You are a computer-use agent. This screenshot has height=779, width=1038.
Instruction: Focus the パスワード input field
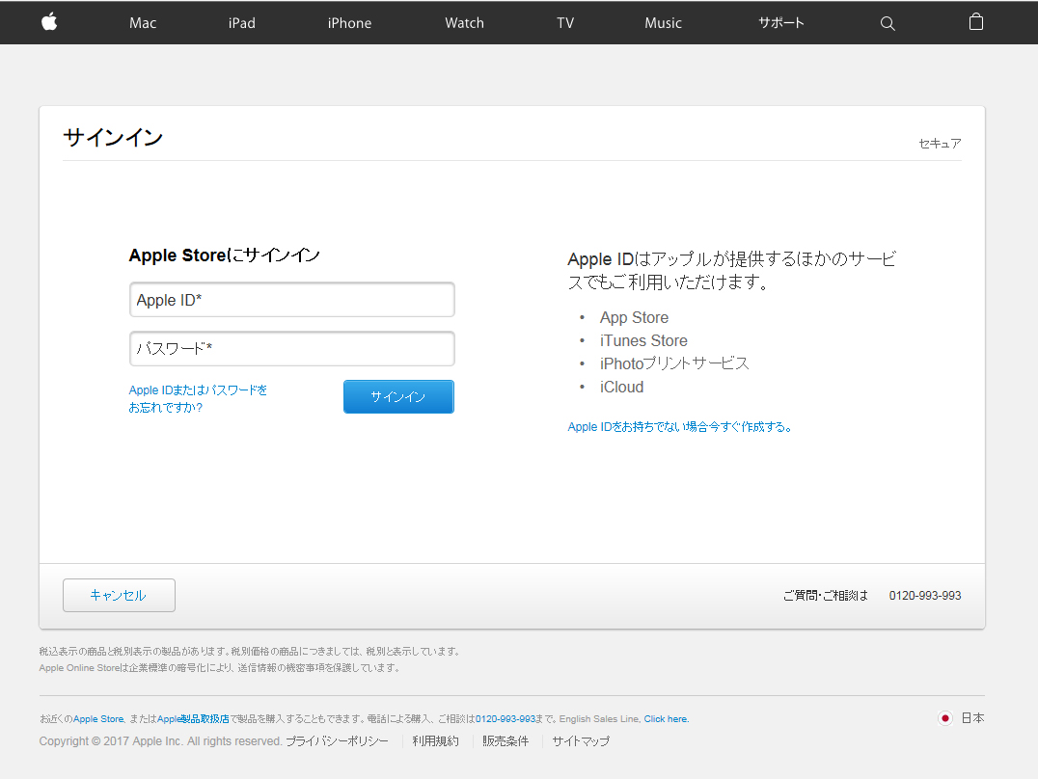click(x=292, y=348)
